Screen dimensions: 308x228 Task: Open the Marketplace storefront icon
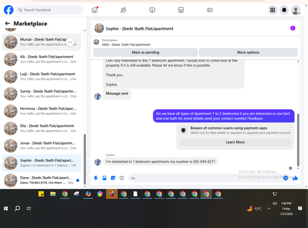click(181, 10)
